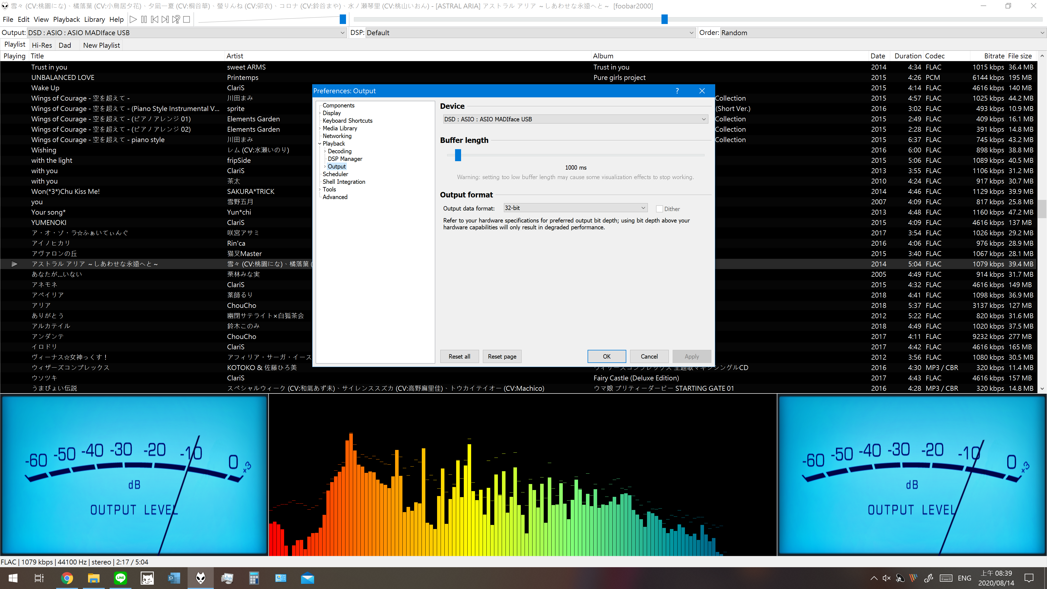The height and width of the screenshot is (589, 1047).
Task: Open the File menu
Action: coord(8,20)
